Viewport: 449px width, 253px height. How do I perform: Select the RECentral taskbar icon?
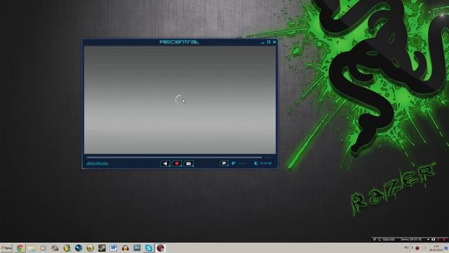[161, 248]
